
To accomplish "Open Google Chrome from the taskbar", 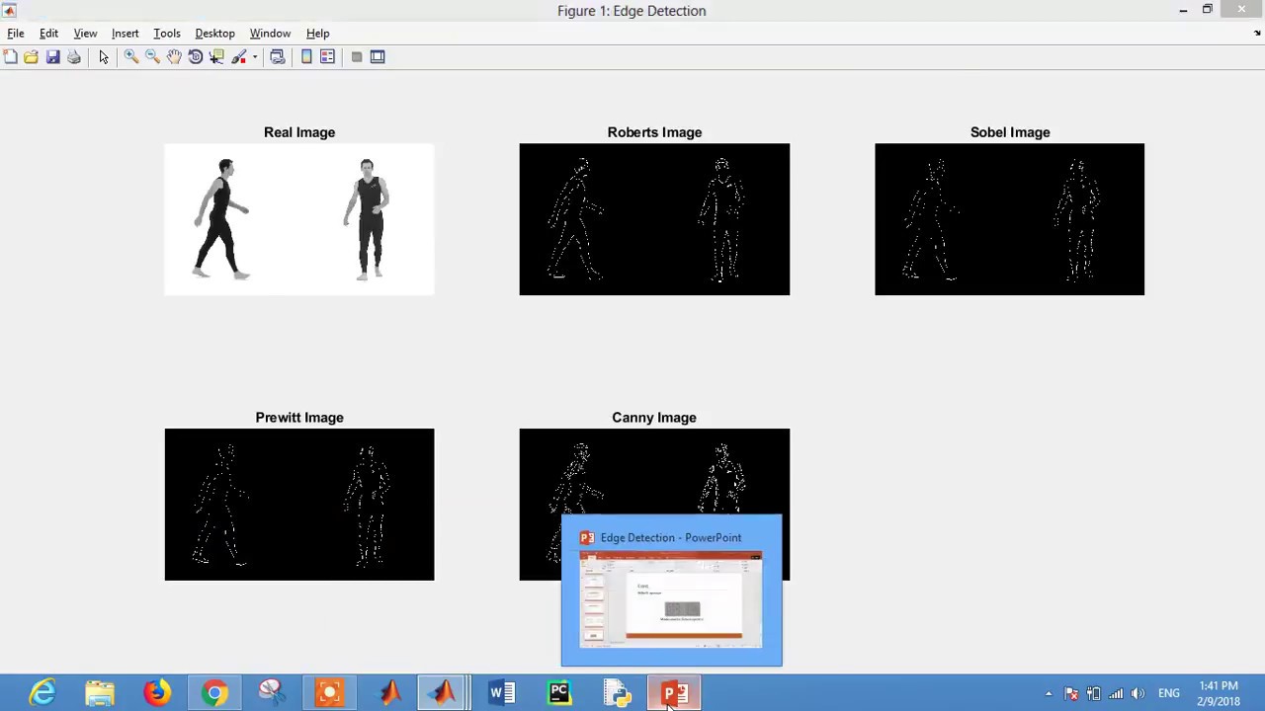I will [214, 693].
